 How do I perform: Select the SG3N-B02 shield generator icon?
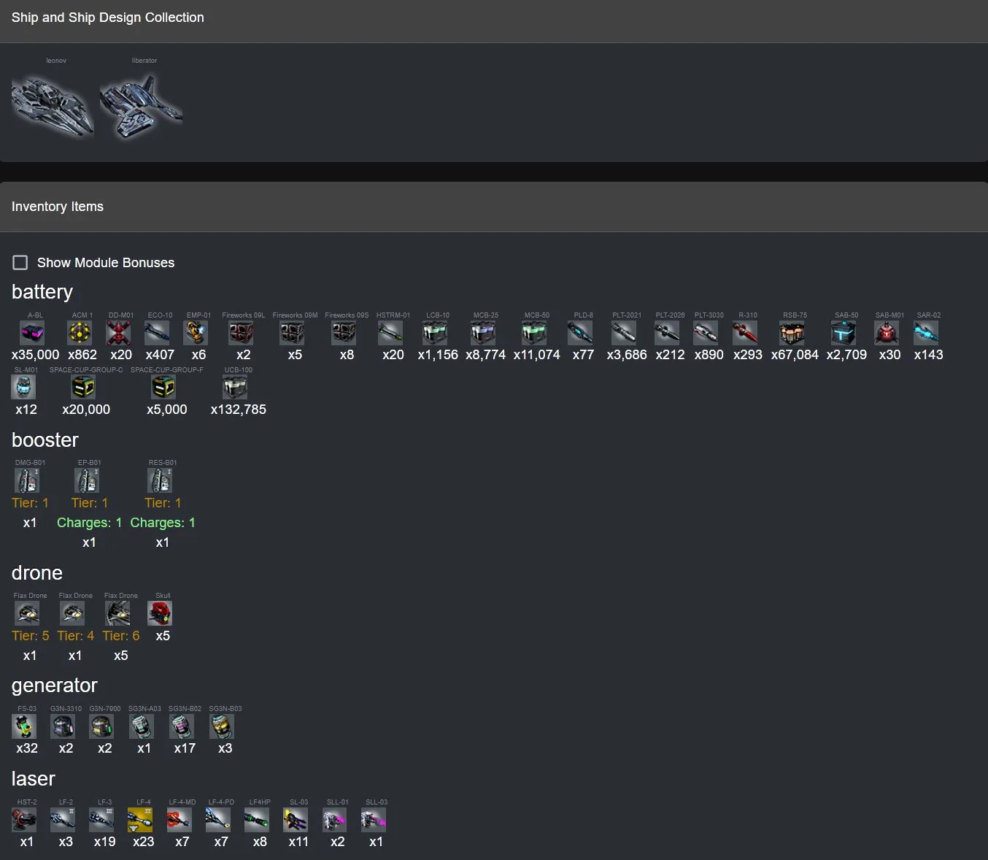[182, 726]
